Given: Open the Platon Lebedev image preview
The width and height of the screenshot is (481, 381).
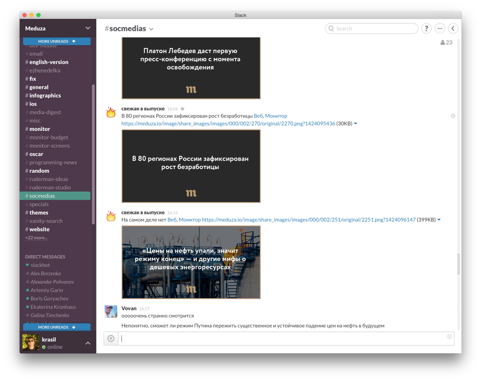Looking at the screenshot, I should (x=191, y=68).
